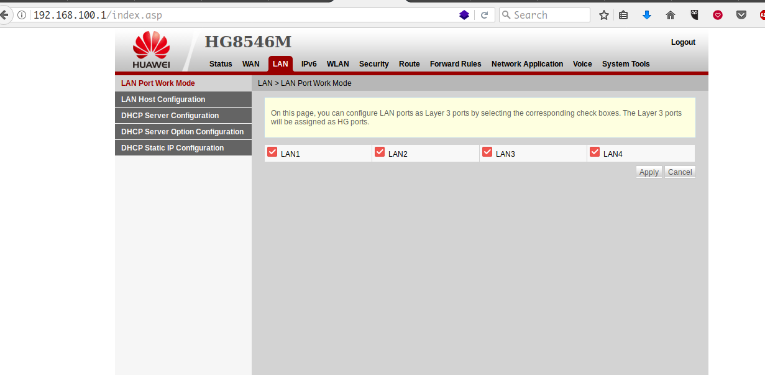Viewport: 765px width, 375px height.
Task: Open the System Tools tab
Action: click(x=625, y=64)
